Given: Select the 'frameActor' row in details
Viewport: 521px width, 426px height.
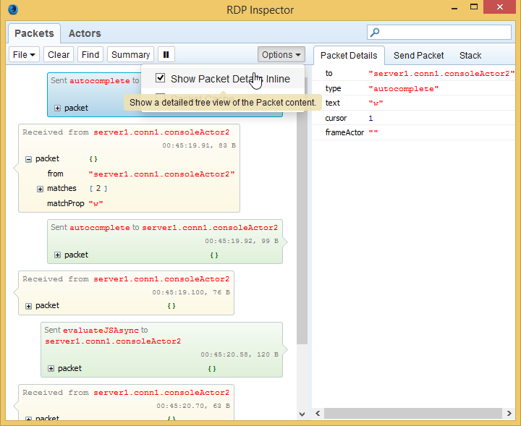Looking at the screenshot, I should [414, 132].
